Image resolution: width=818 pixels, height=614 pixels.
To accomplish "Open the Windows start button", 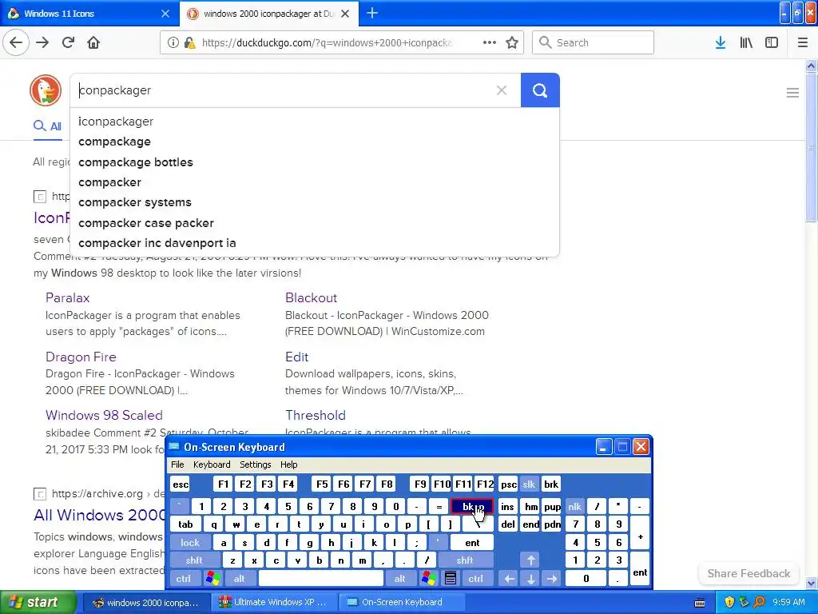I will (x=38, y=602).
